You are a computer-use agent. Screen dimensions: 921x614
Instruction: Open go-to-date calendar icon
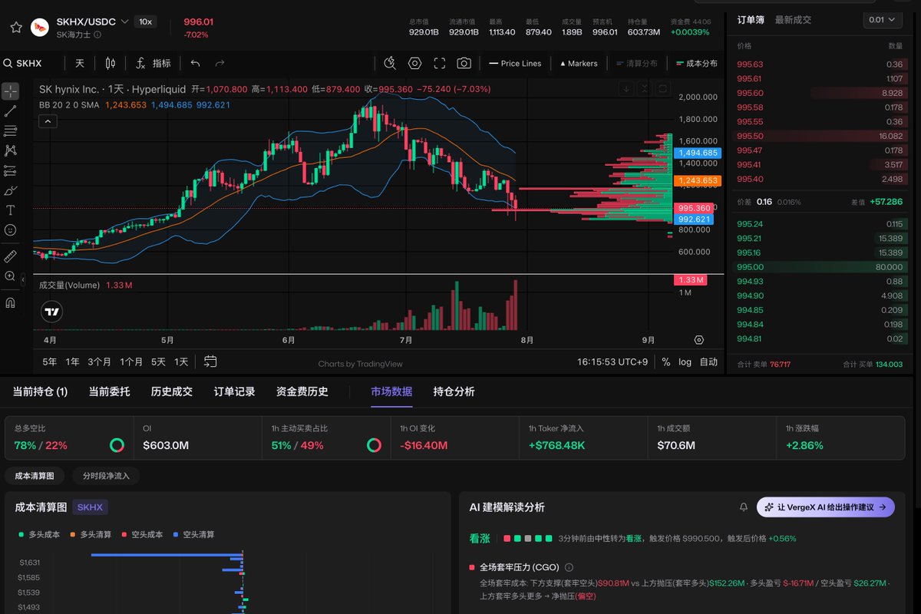point(210,361)
